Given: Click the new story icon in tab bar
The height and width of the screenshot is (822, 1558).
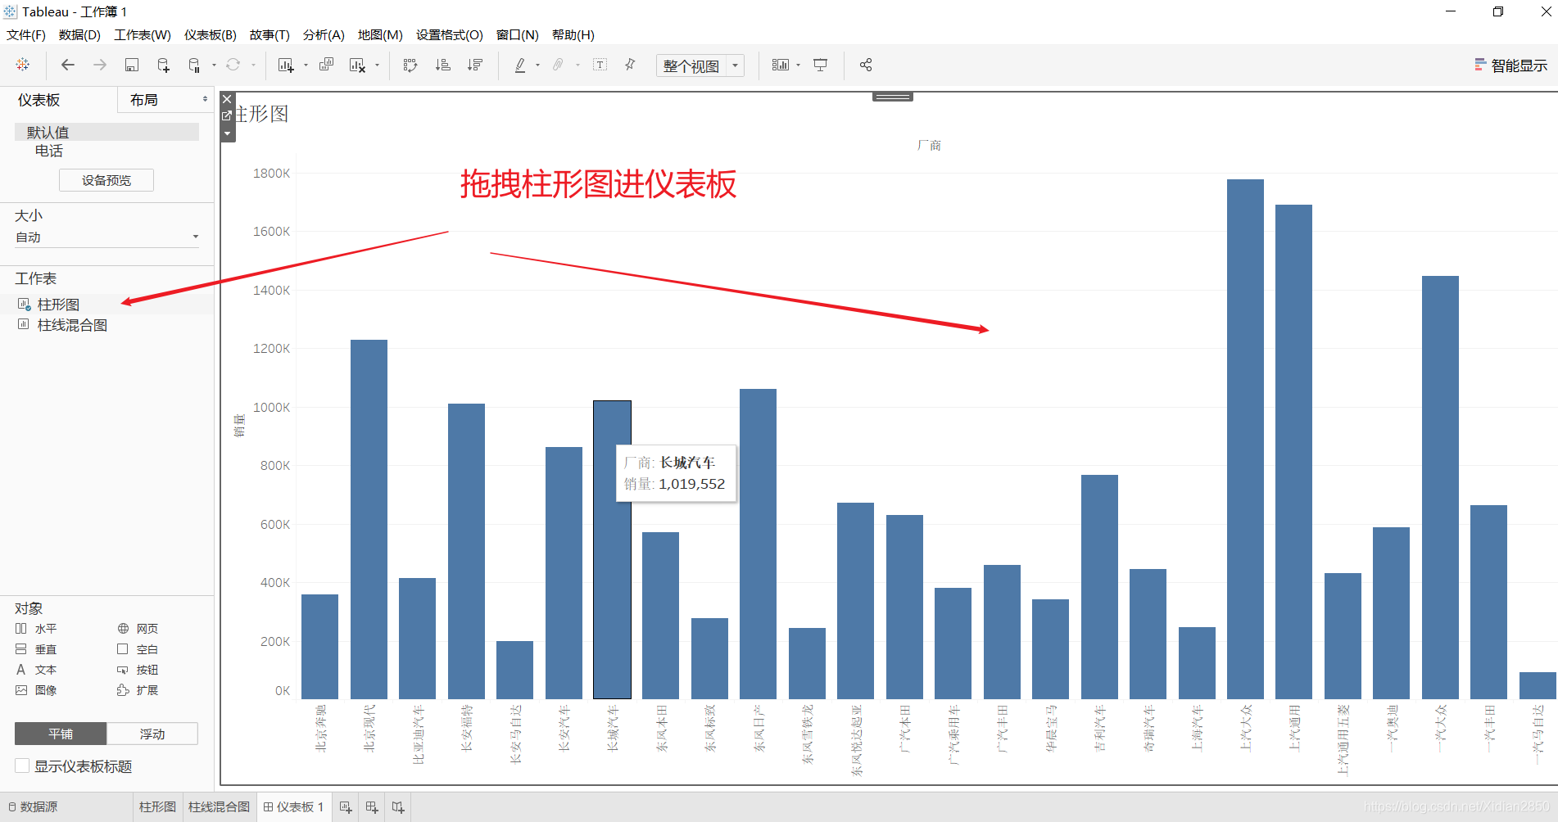Looking at the screenshot, I should [398, 807].
